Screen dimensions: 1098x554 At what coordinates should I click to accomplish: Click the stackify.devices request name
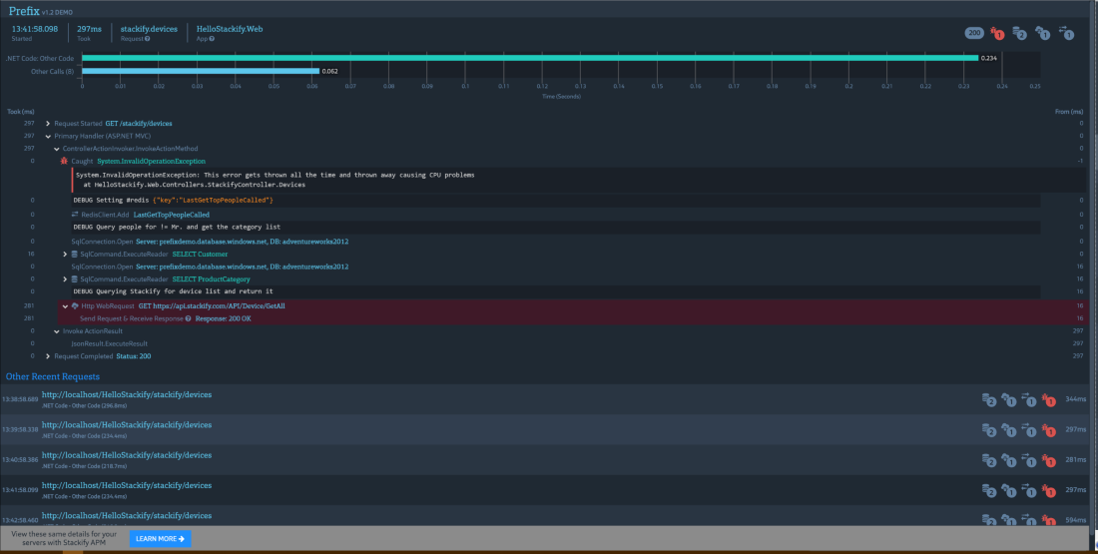pos(149,29)
